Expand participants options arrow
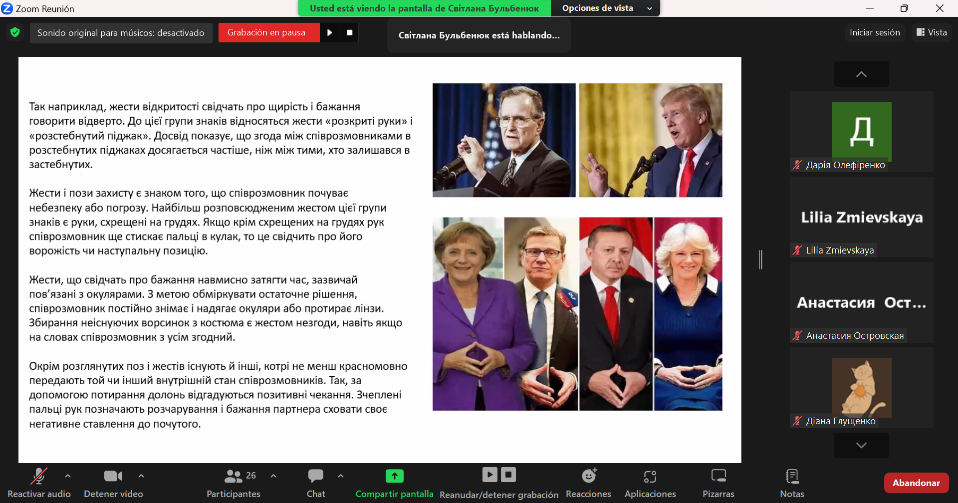 pyautogui.click(x=273, y=476)
